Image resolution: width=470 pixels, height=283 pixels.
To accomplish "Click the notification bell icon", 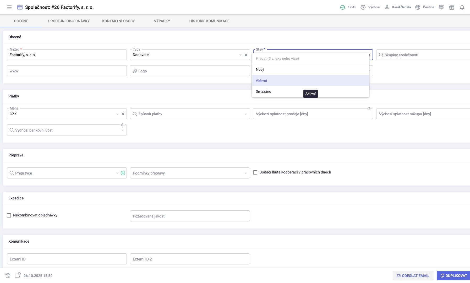I will (x=462, y=7).
